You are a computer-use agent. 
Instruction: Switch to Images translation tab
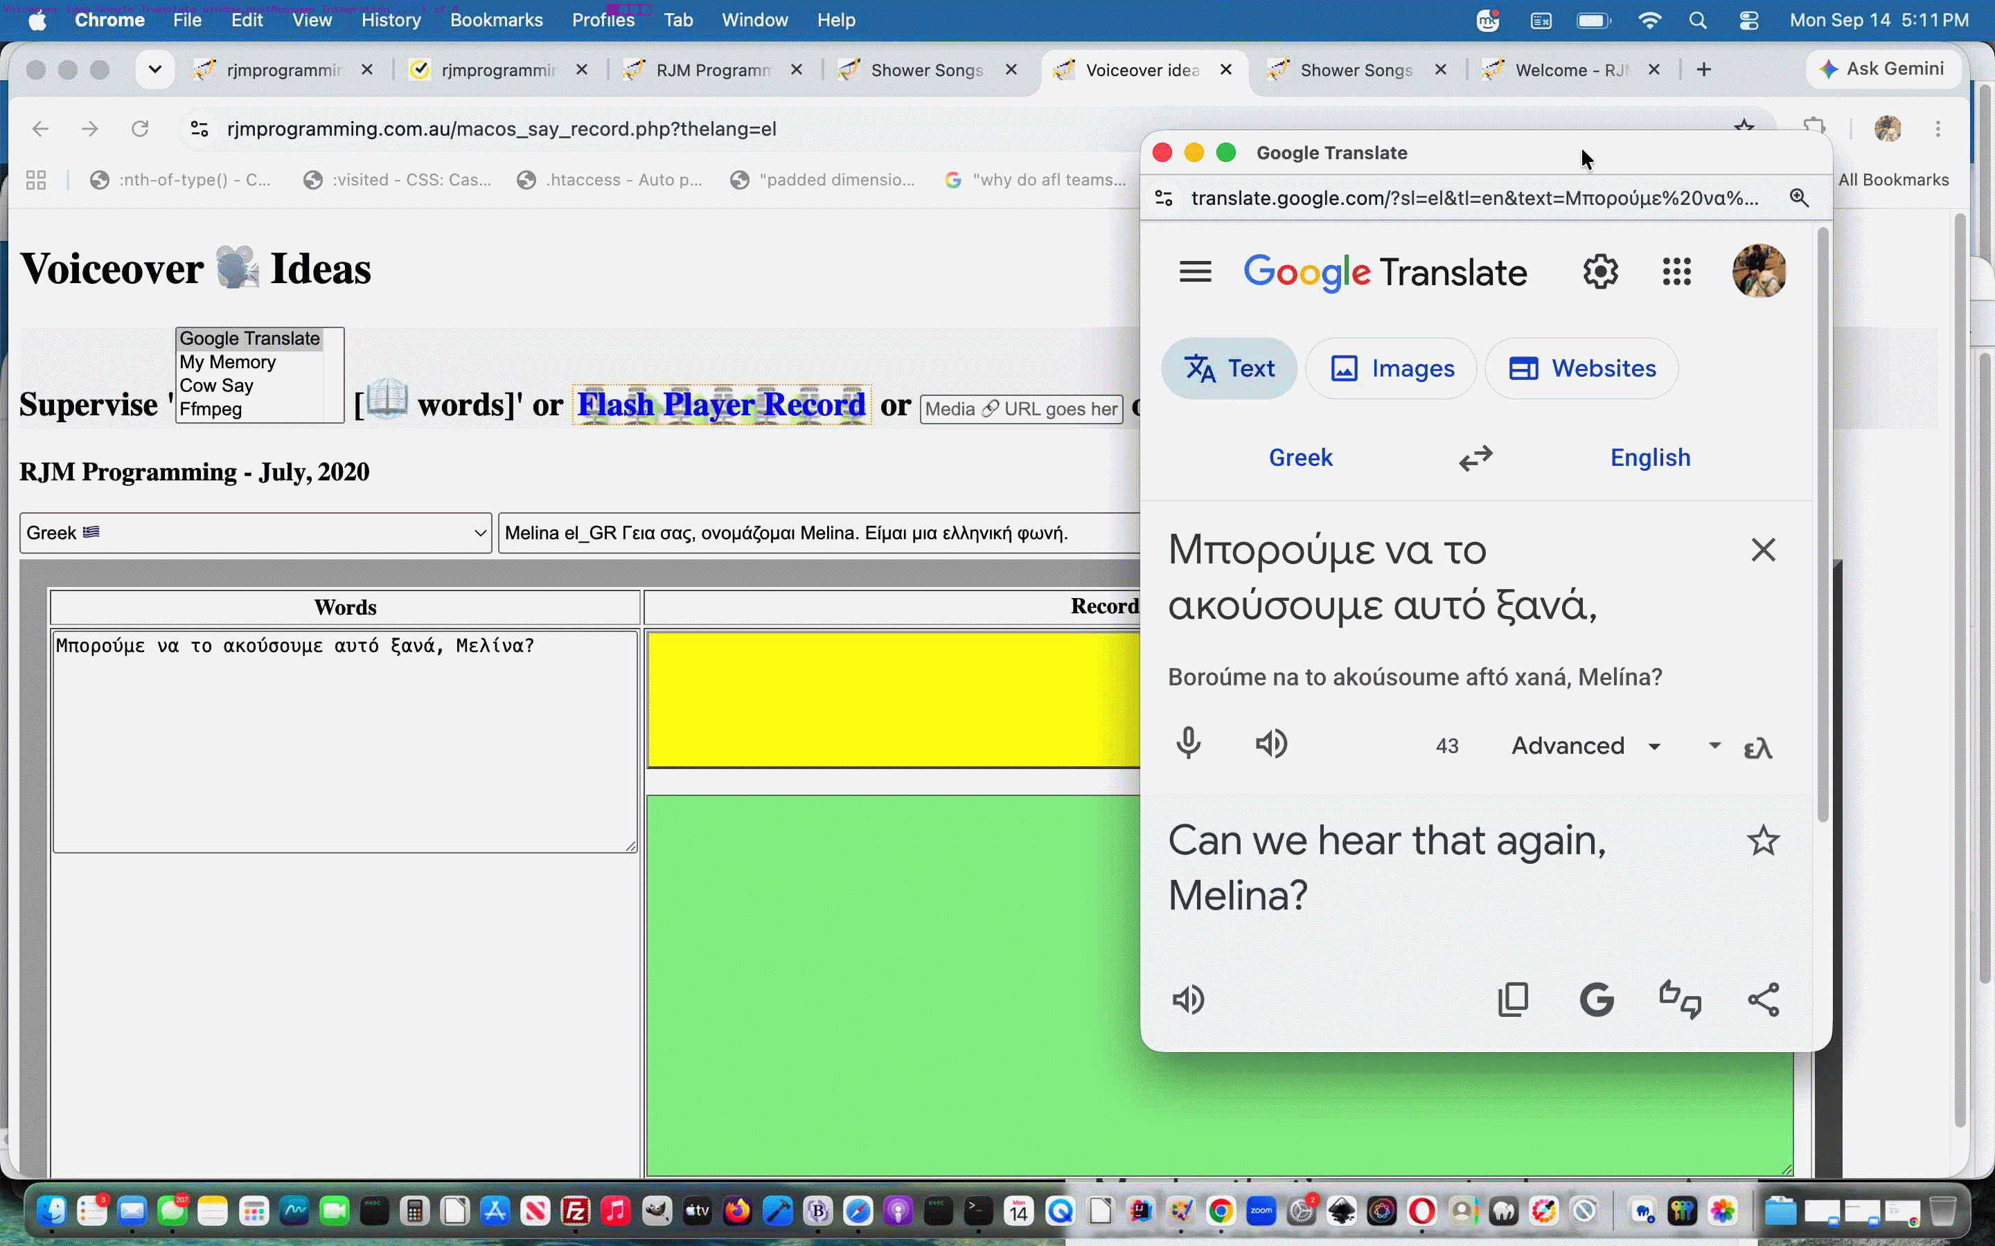coord(1392,368)
